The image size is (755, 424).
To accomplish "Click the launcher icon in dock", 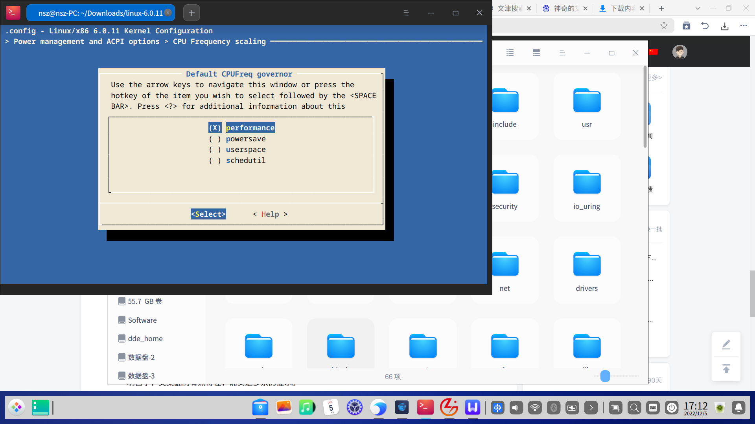I will pos(17,408).
